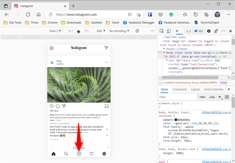Switch to the Computed tab
This screenshot has height=163, width=235.
[180, 89]
